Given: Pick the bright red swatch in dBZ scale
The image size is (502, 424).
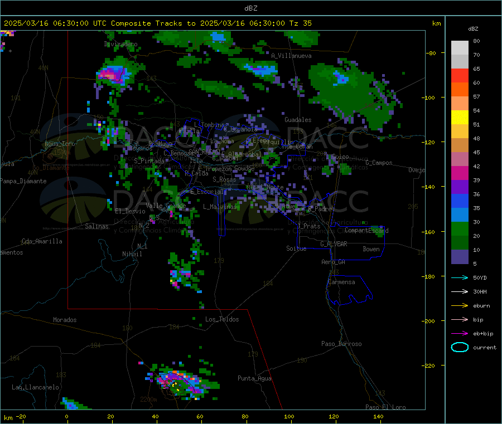Looking at the screenshot, I should pos(460,75).
